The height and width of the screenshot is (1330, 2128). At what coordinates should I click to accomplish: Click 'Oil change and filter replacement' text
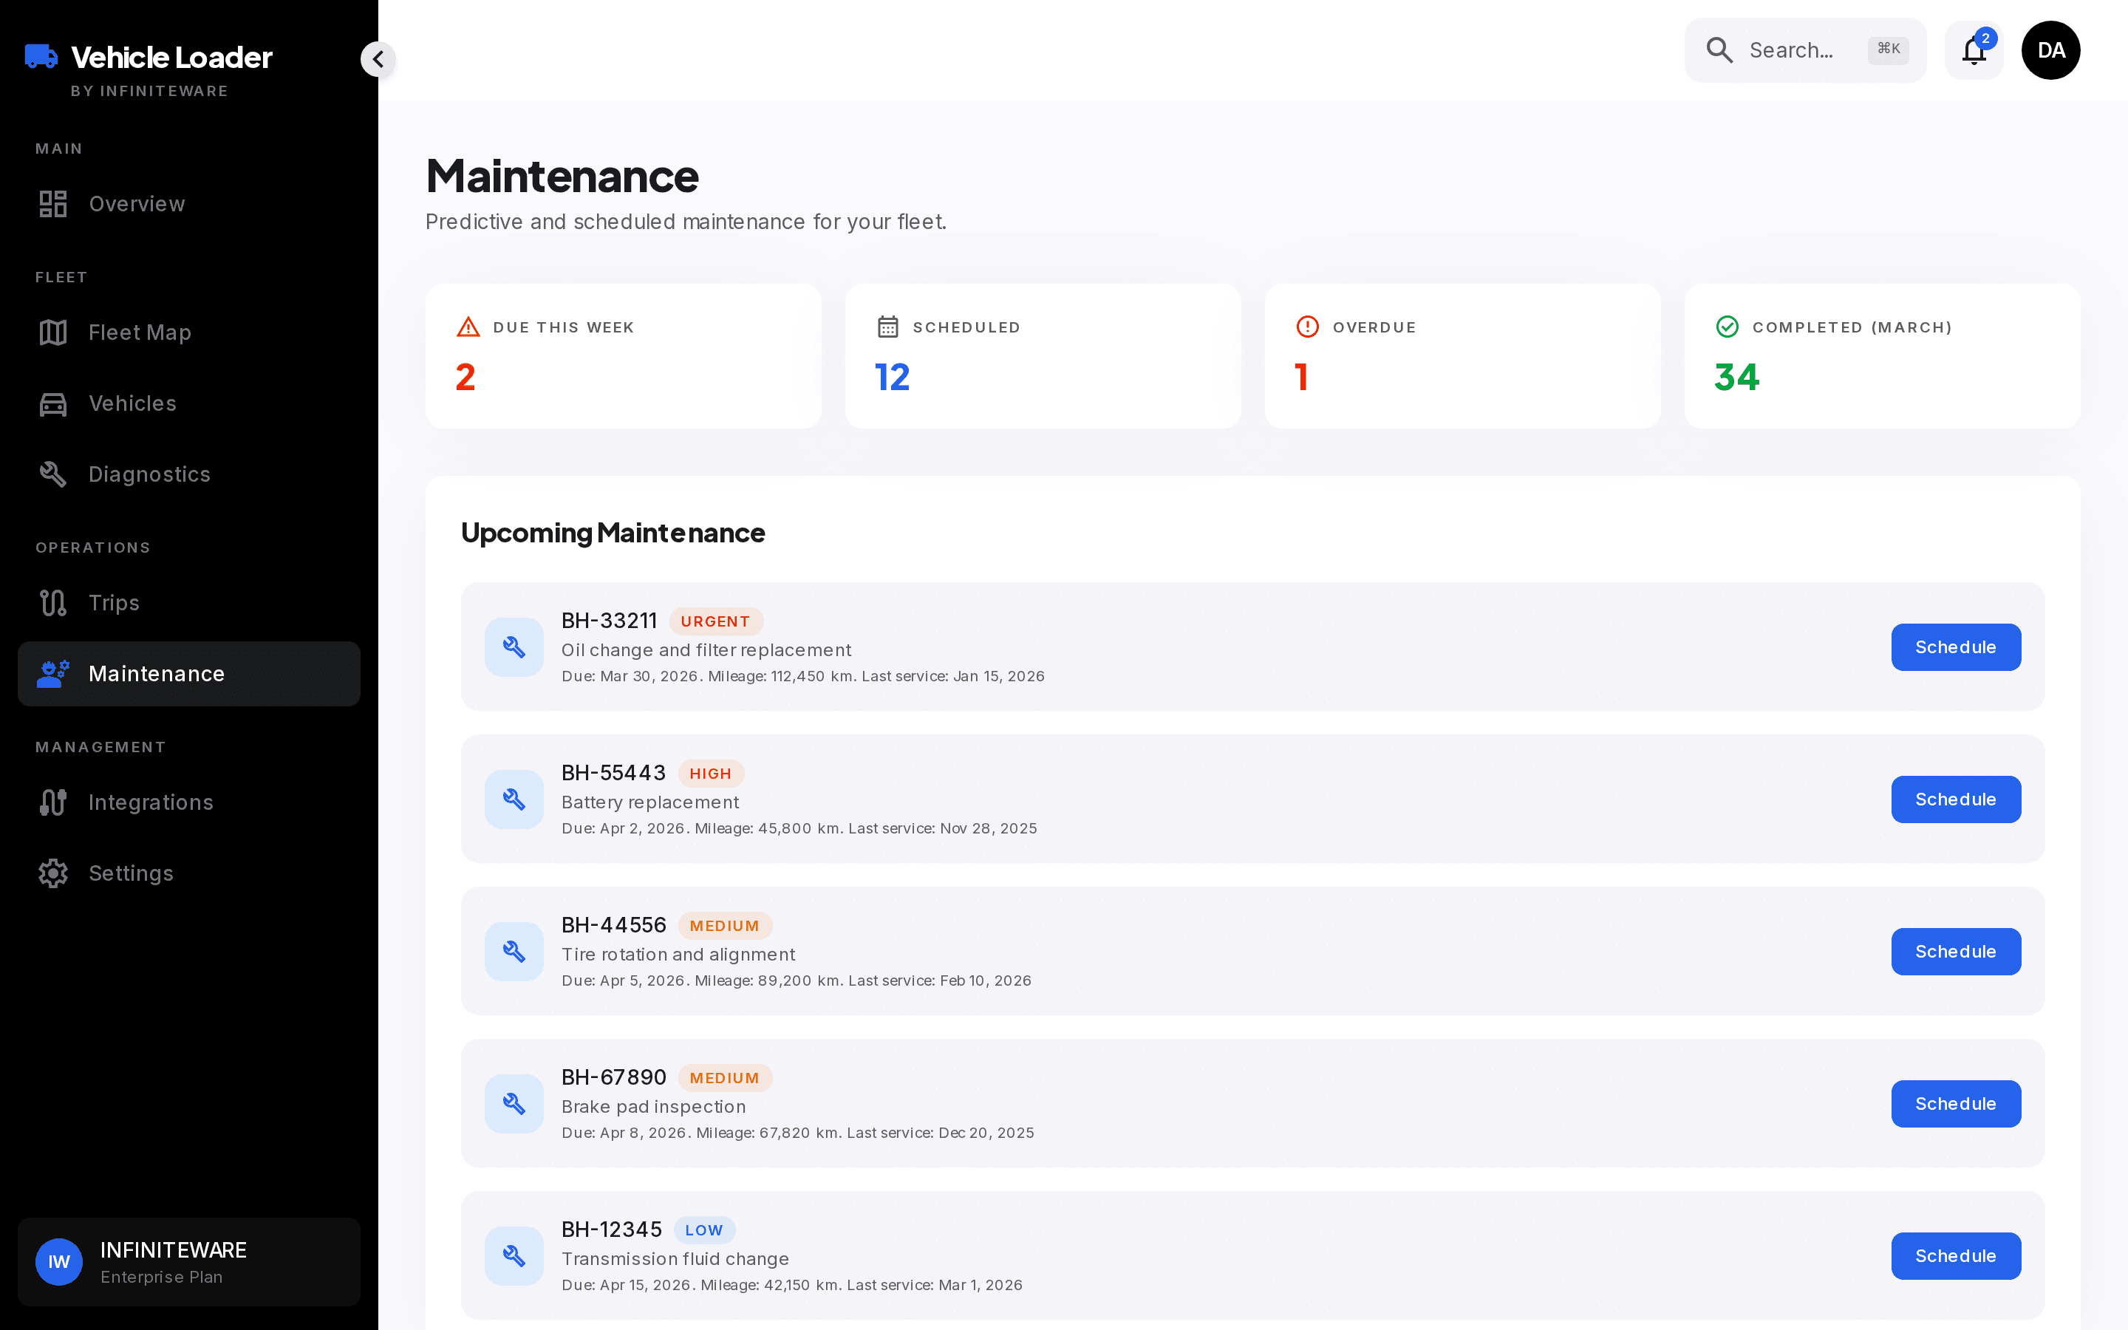point(706,650)
